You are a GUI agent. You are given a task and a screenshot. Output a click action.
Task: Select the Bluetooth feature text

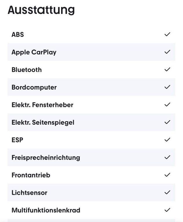27,70
